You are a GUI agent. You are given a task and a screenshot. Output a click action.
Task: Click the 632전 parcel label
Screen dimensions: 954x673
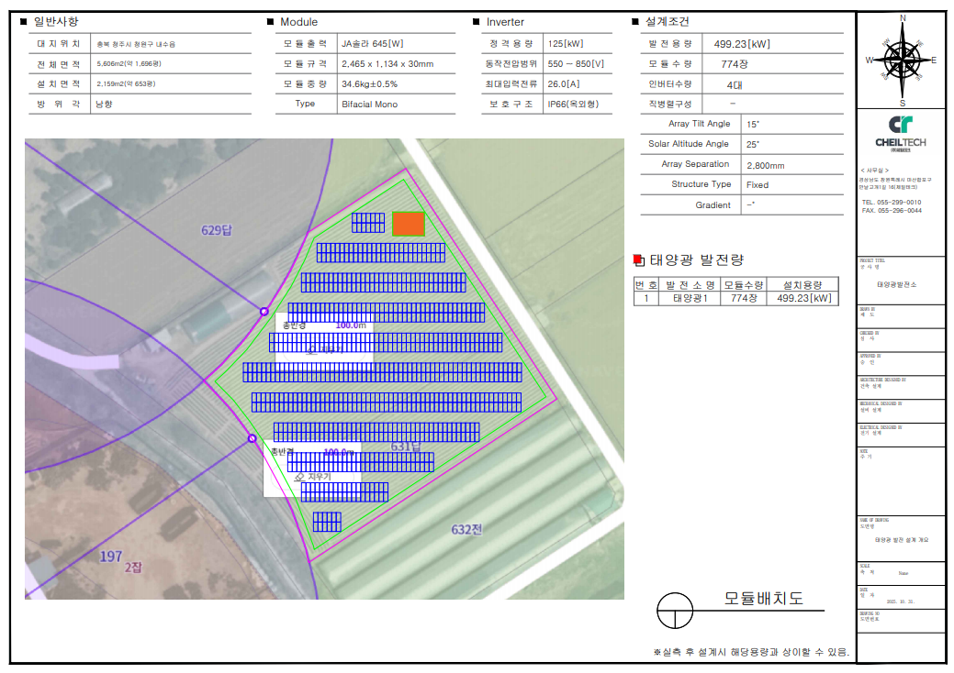coord(466,529)
